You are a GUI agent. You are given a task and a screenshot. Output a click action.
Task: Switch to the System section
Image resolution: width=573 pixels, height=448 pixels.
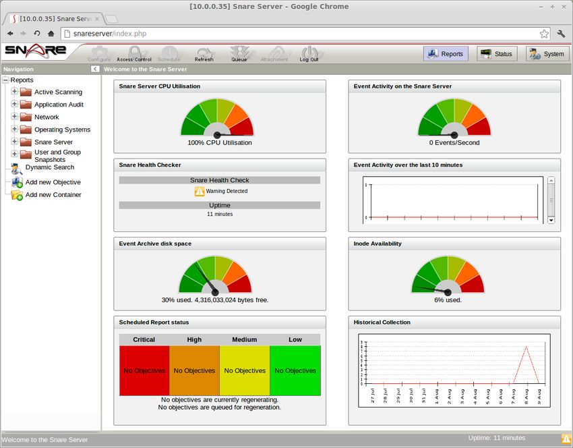tap(547, 54)
